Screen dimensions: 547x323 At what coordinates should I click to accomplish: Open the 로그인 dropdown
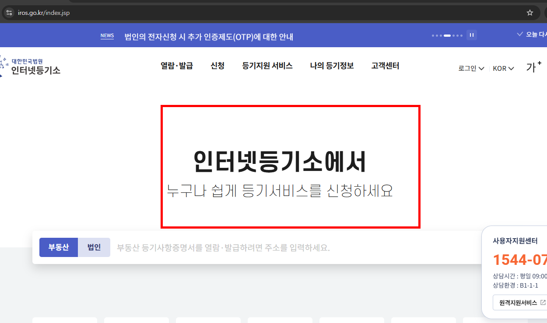[470, 68]
